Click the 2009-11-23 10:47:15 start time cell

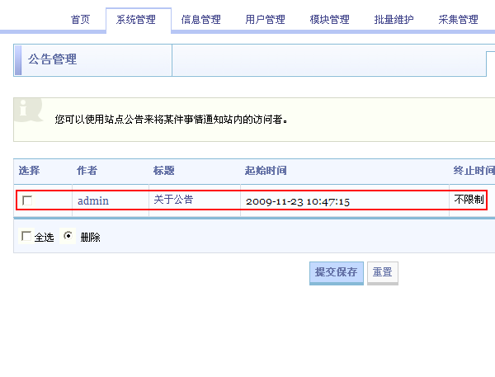298,200
